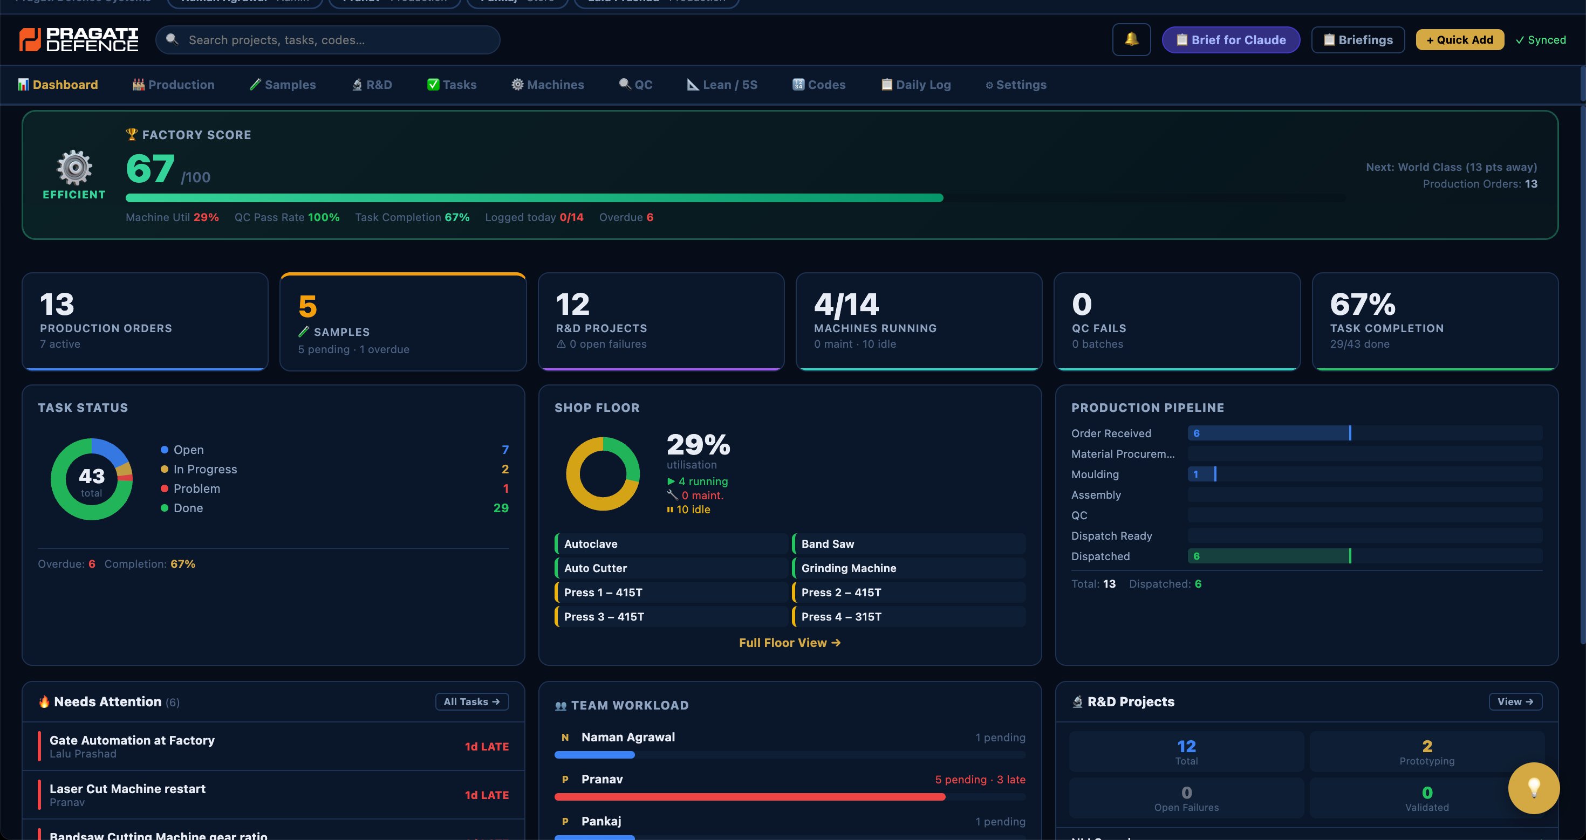The width and height of the screenshot is (1586, 840).
Task: Click the Open Failures count tile
Action: pos(1186,798)
